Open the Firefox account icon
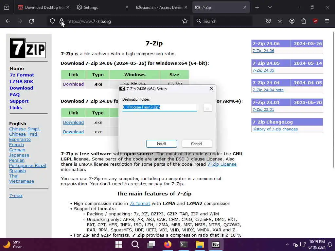Image resolution: width=335 pixels, height=251 pixels. (292, 21)
